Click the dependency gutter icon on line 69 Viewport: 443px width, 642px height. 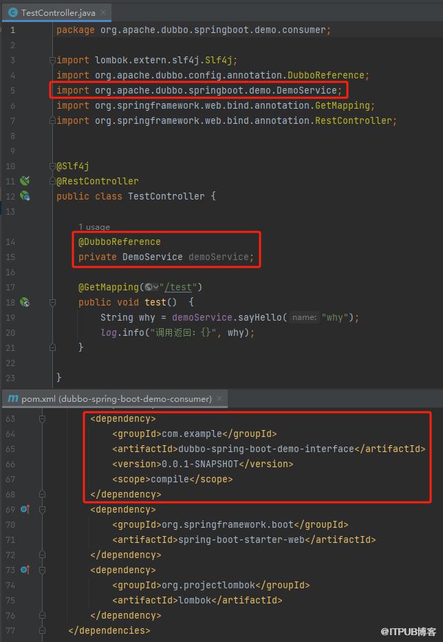tap(25, 509)
